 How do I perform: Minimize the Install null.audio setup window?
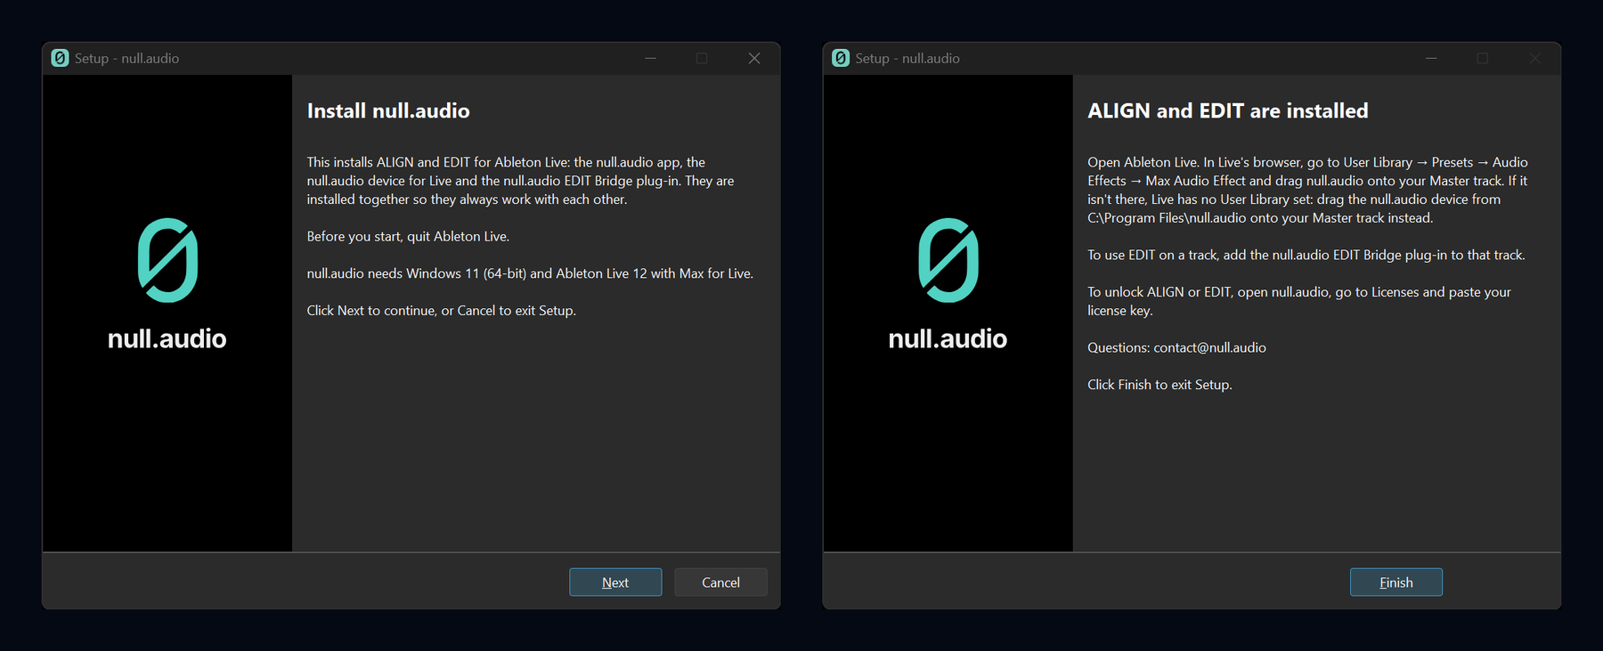click(651, 58)
